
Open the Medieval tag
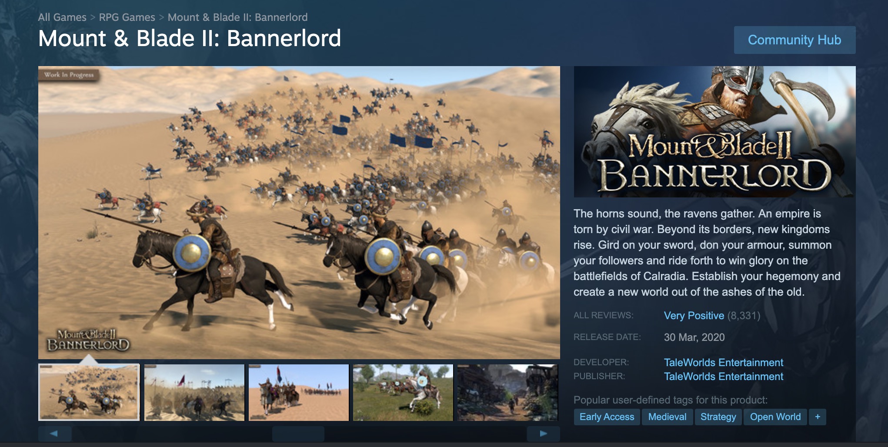click(667, 417)
